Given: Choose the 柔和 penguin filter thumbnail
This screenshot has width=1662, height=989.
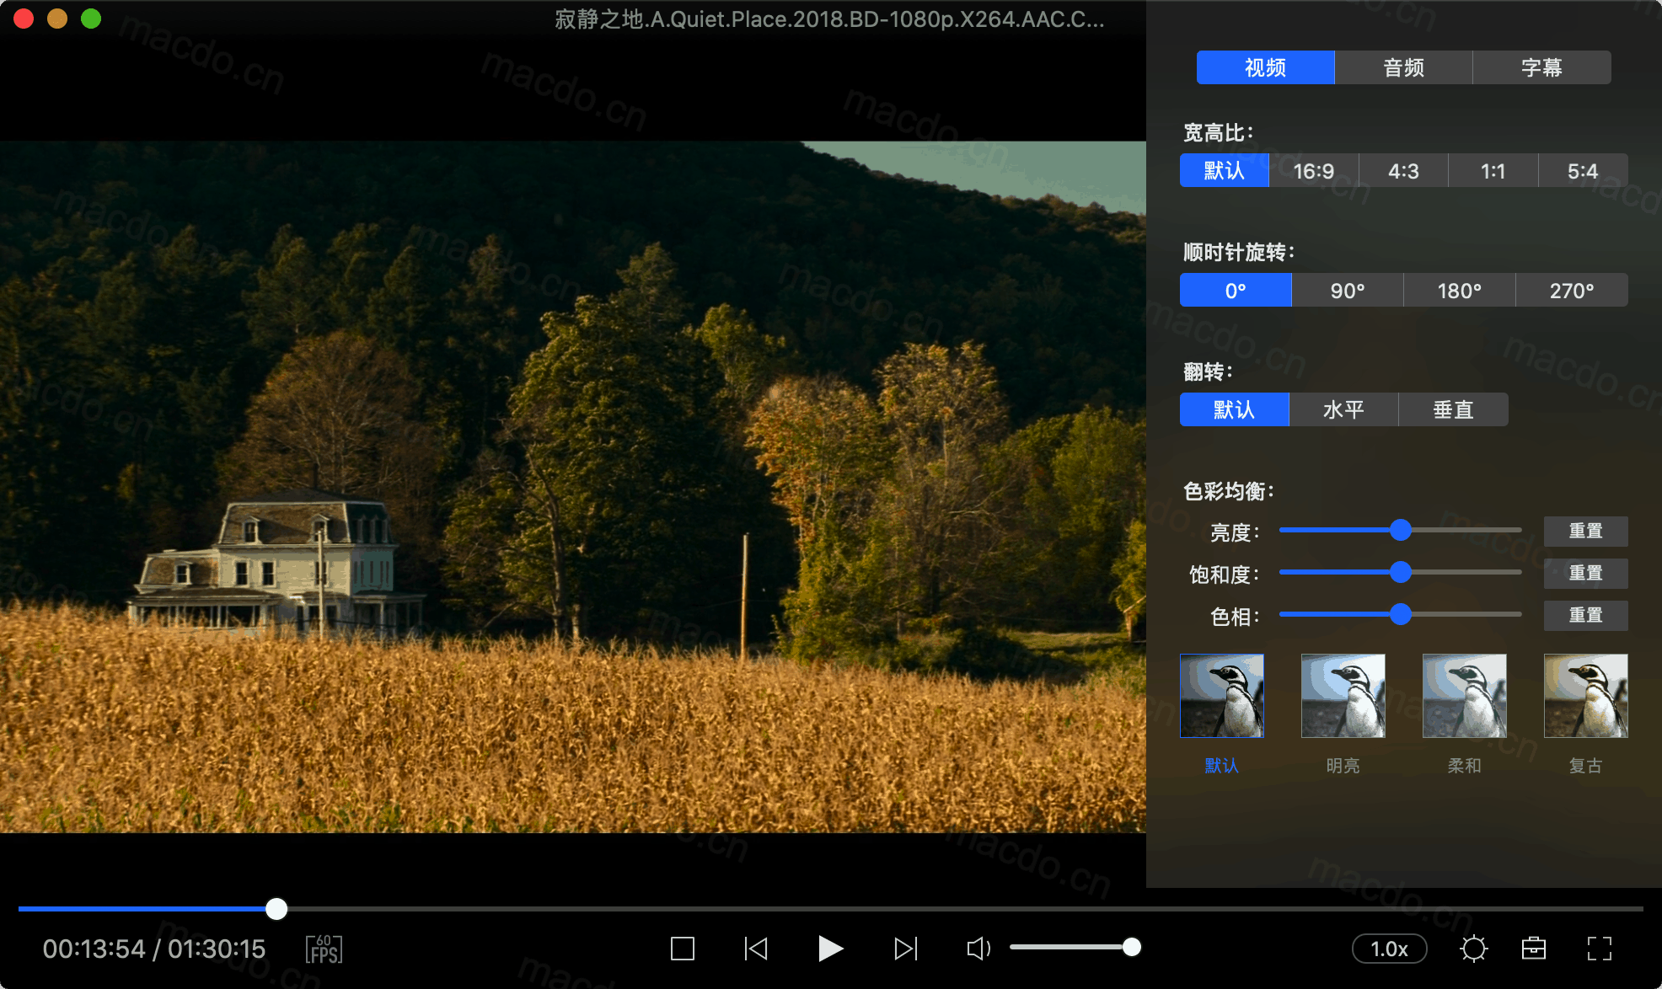Looking at the screenshot, I should [x=1465, y=696].
